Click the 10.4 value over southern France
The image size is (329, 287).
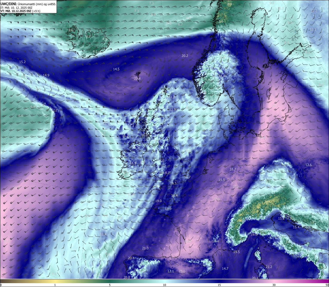(215, 241)
